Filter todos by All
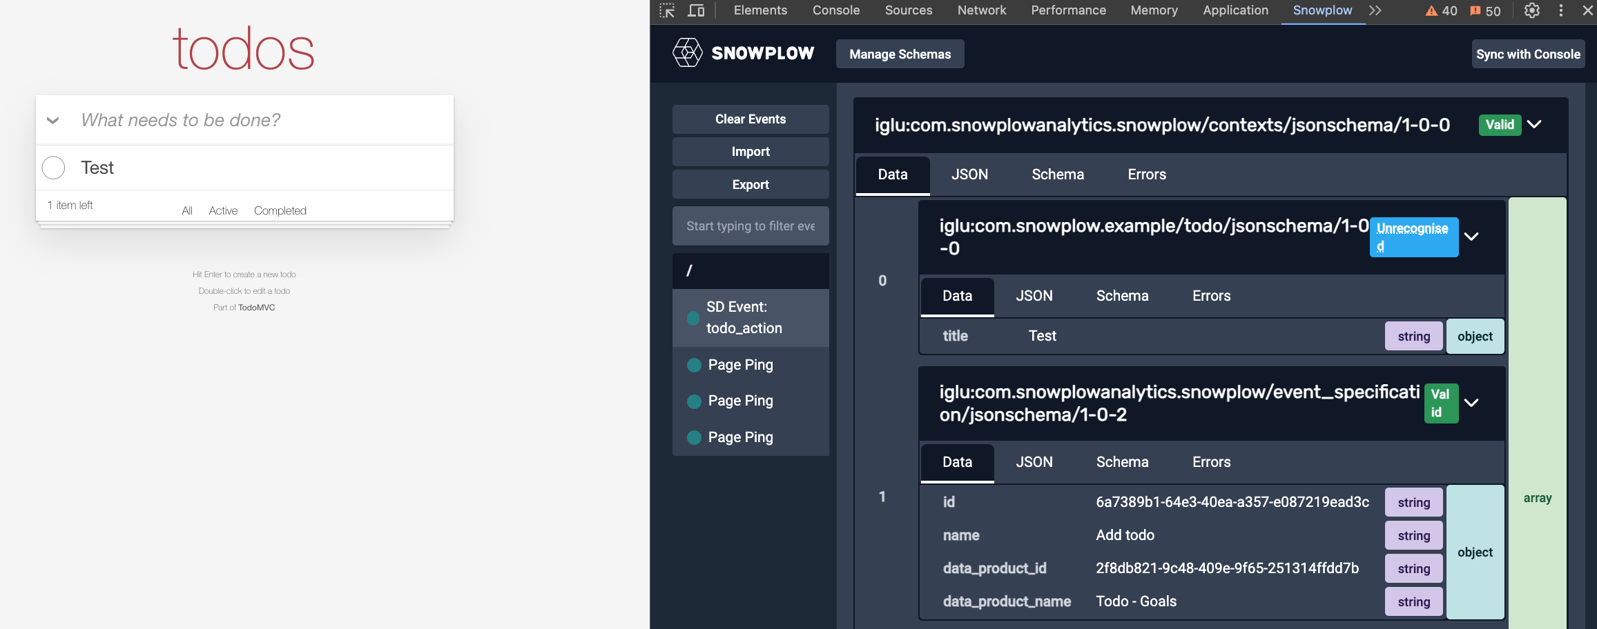The width and height of the screenshot is (1597, 629). 187,210
